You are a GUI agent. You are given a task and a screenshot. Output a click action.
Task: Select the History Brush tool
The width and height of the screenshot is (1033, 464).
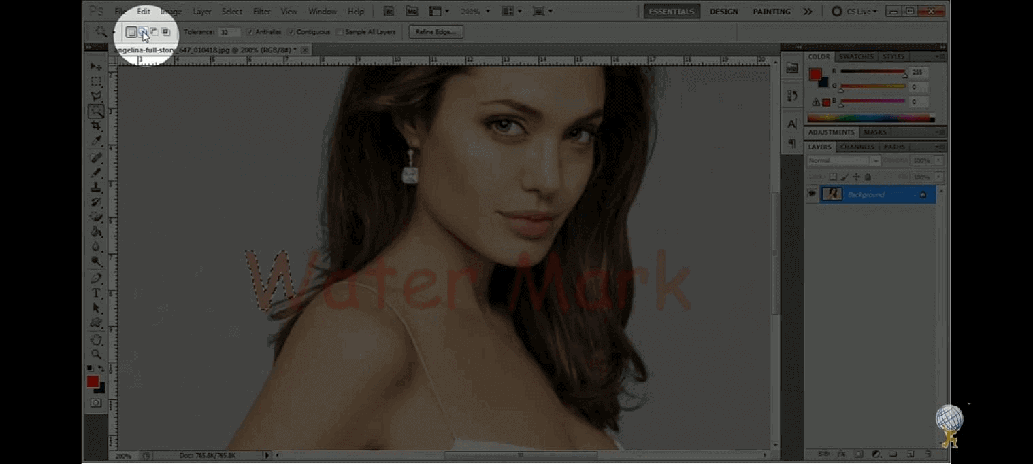click(x=96, y=202)
